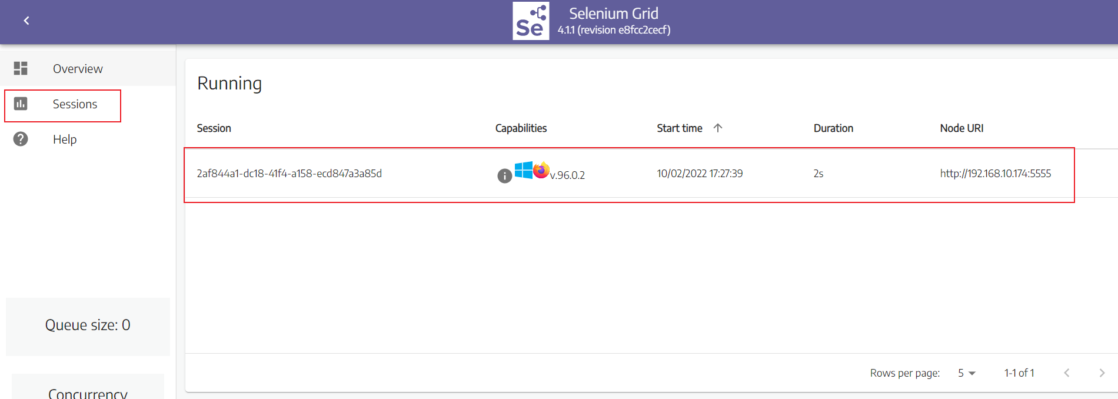Open the Rows per page dropdown

pyautogui.click(x=966, y=373)
